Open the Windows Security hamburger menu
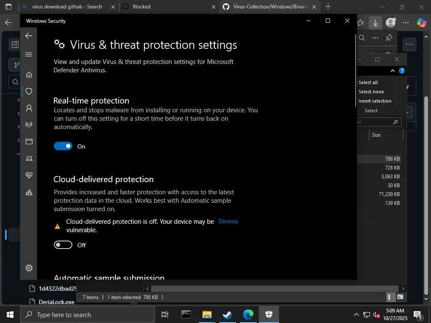Viewport: 431px width, 323px height. 29,54
